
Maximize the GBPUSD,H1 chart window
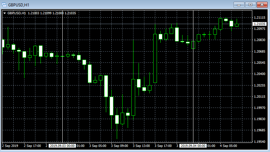click(x=250, y=5)
